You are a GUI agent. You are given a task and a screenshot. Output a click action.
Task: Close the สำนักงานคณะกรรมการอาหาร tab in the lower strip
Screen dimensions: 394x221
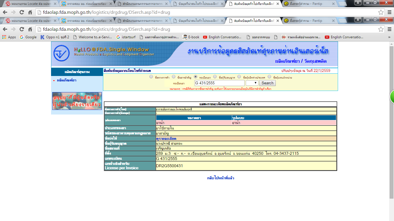tap(166, 21)
